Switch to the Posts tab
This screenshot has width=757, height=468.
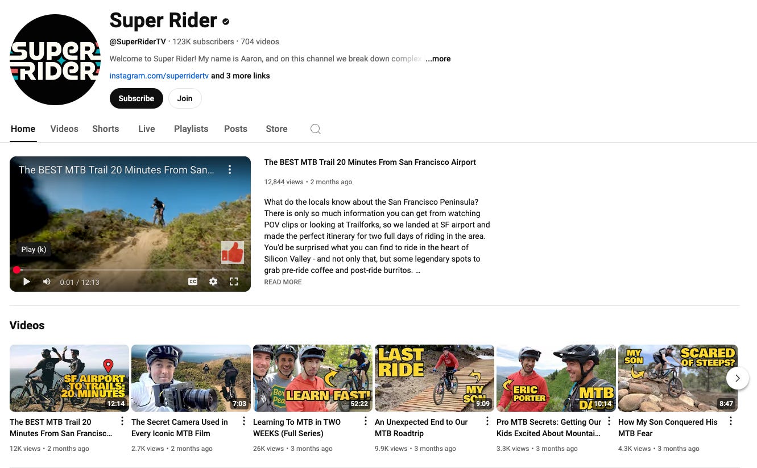click(x=235, y=129)
